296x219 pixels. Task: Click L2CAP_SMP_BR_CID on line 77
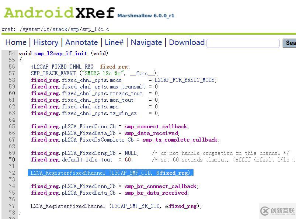135,206
